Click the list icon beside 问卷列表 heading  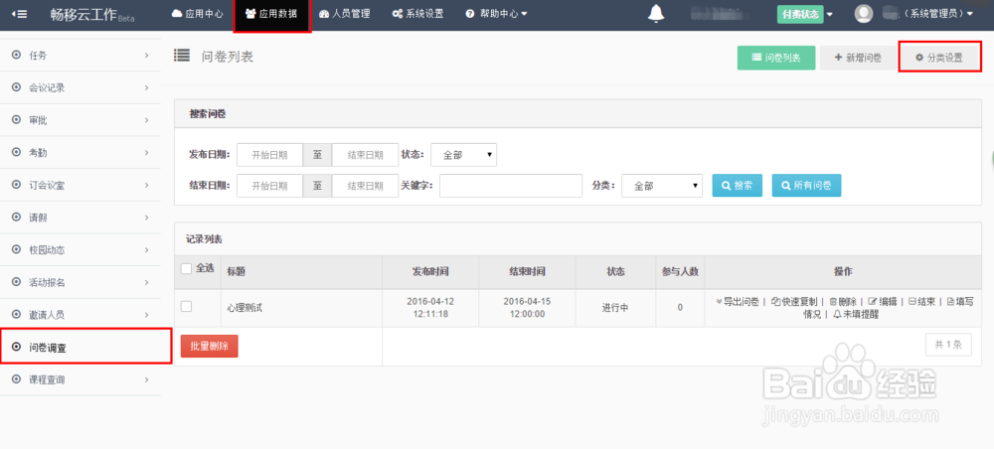[x=182, y=56]
